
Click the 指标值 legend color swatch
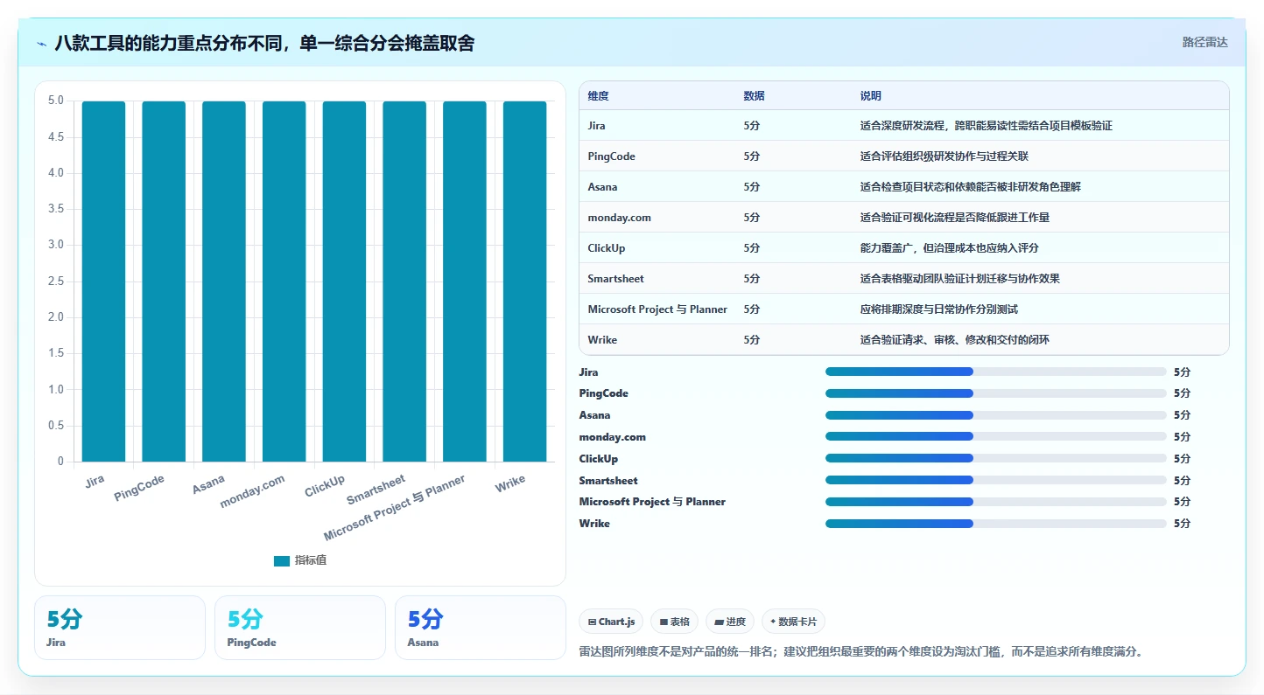[x=282, y=561]
